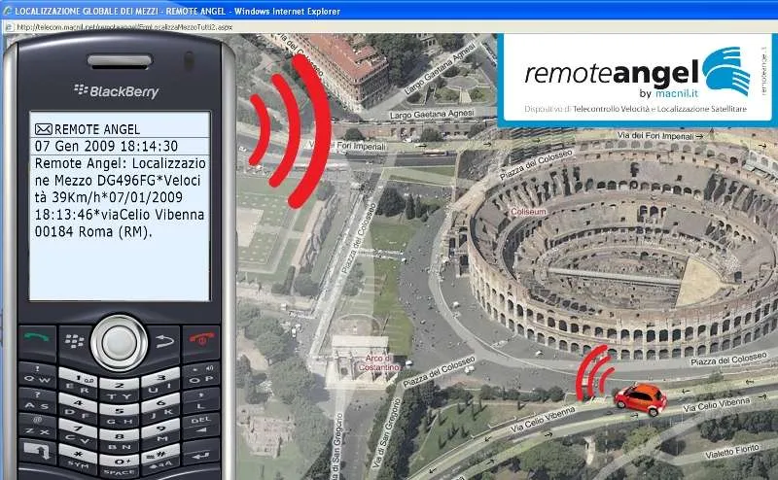Click the BlackBerry menu key
Screen dimensions: 778x480
point(75,341)
